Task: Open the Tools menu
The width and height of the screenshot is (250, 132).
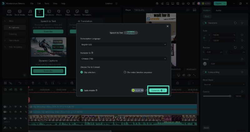Action: [x=47, y=3]
